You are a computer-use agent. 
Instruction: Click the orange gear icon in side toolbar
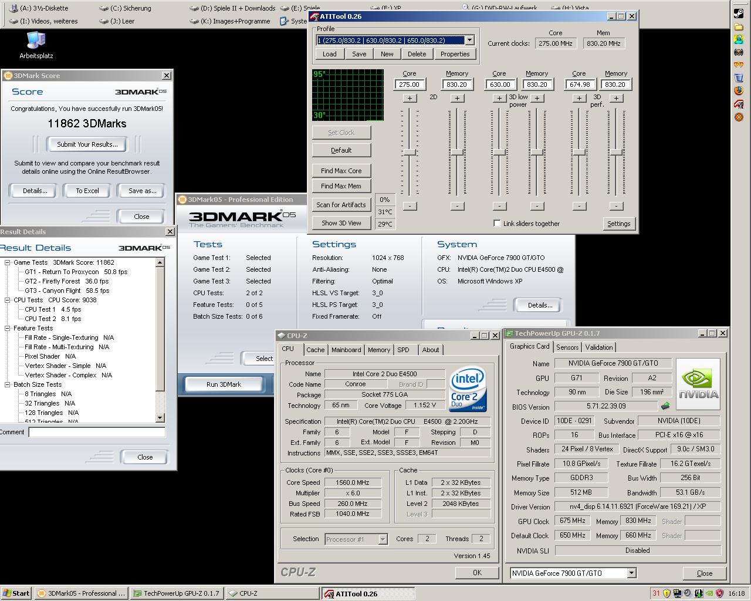pos(739,117)
